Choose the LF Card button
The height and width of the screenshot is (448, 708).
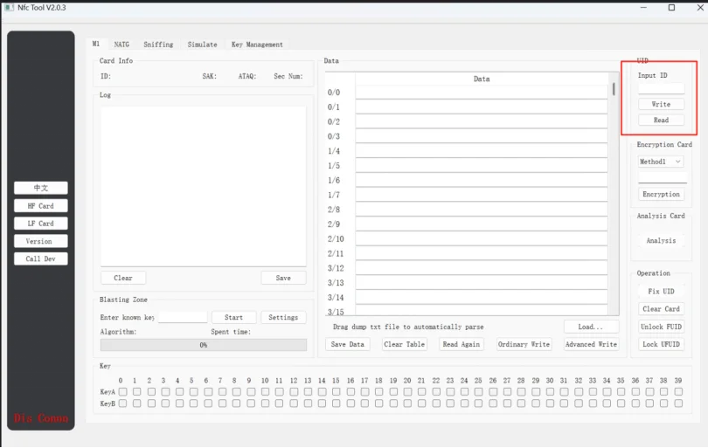pos(40,224)
